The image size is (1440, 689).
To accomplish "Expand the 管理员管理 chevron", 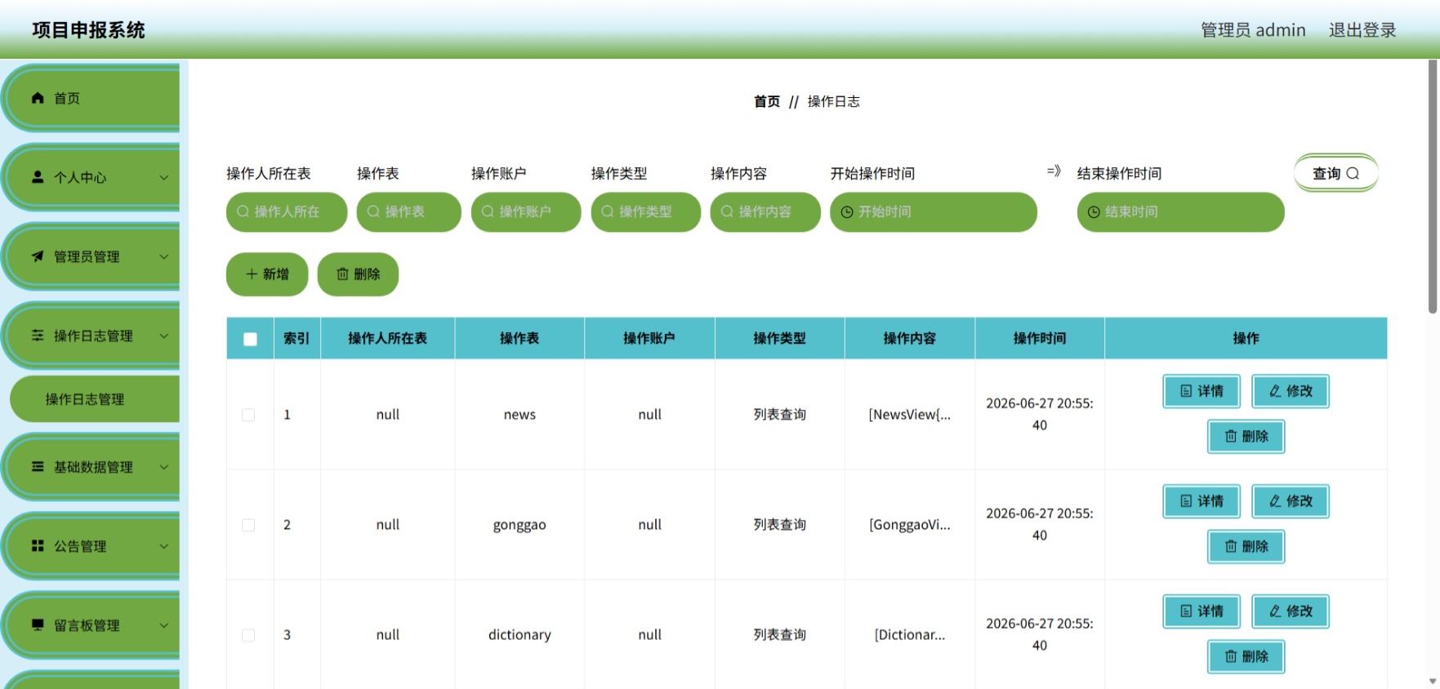I will [163, 256].
